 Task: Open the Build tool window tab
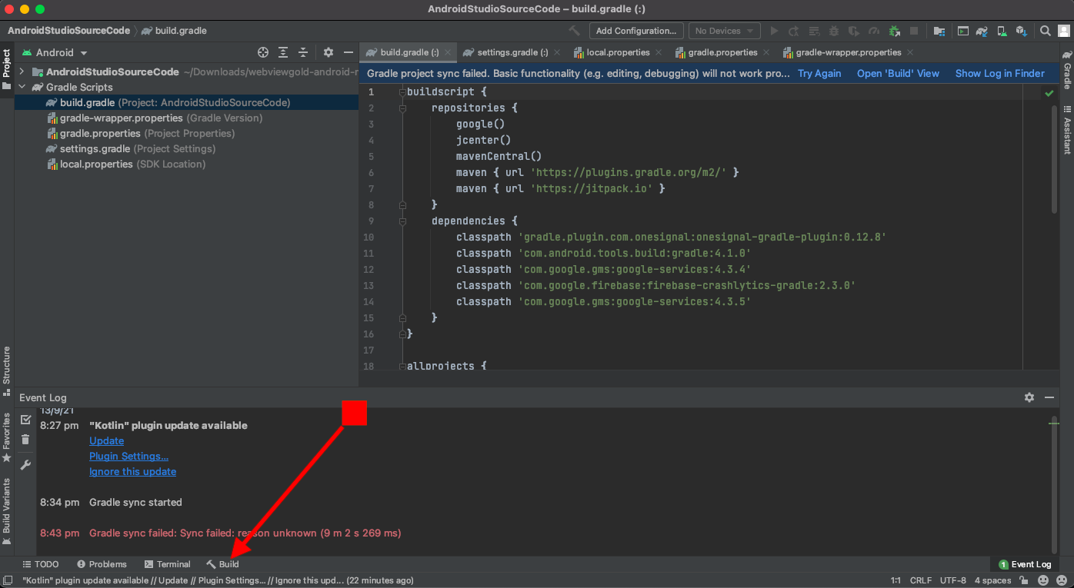point(223,564)
